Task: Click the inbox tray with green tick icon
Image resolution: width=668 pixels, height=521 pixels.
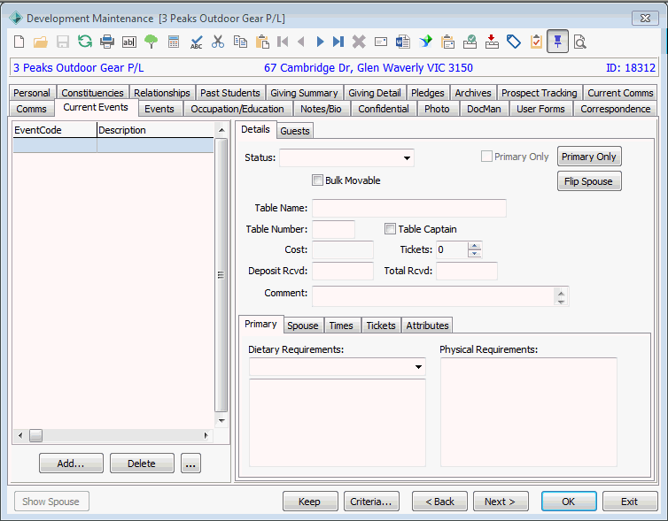Action: 470,42
